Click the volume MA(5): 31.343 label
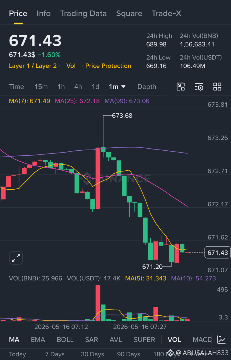The height and width of the screenshot is (360, 231). (x=146, y=278)
